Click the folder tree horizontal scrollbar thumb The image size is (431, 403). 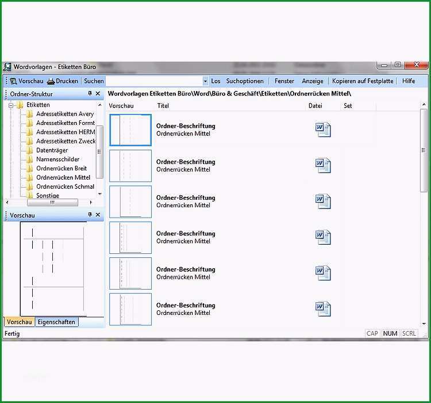click(52, 203)
